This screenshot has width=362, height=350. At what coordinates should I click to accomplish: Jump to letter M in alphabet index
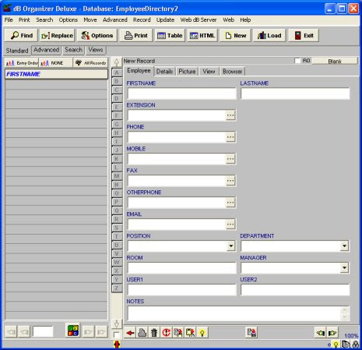[x=117, y=176]
